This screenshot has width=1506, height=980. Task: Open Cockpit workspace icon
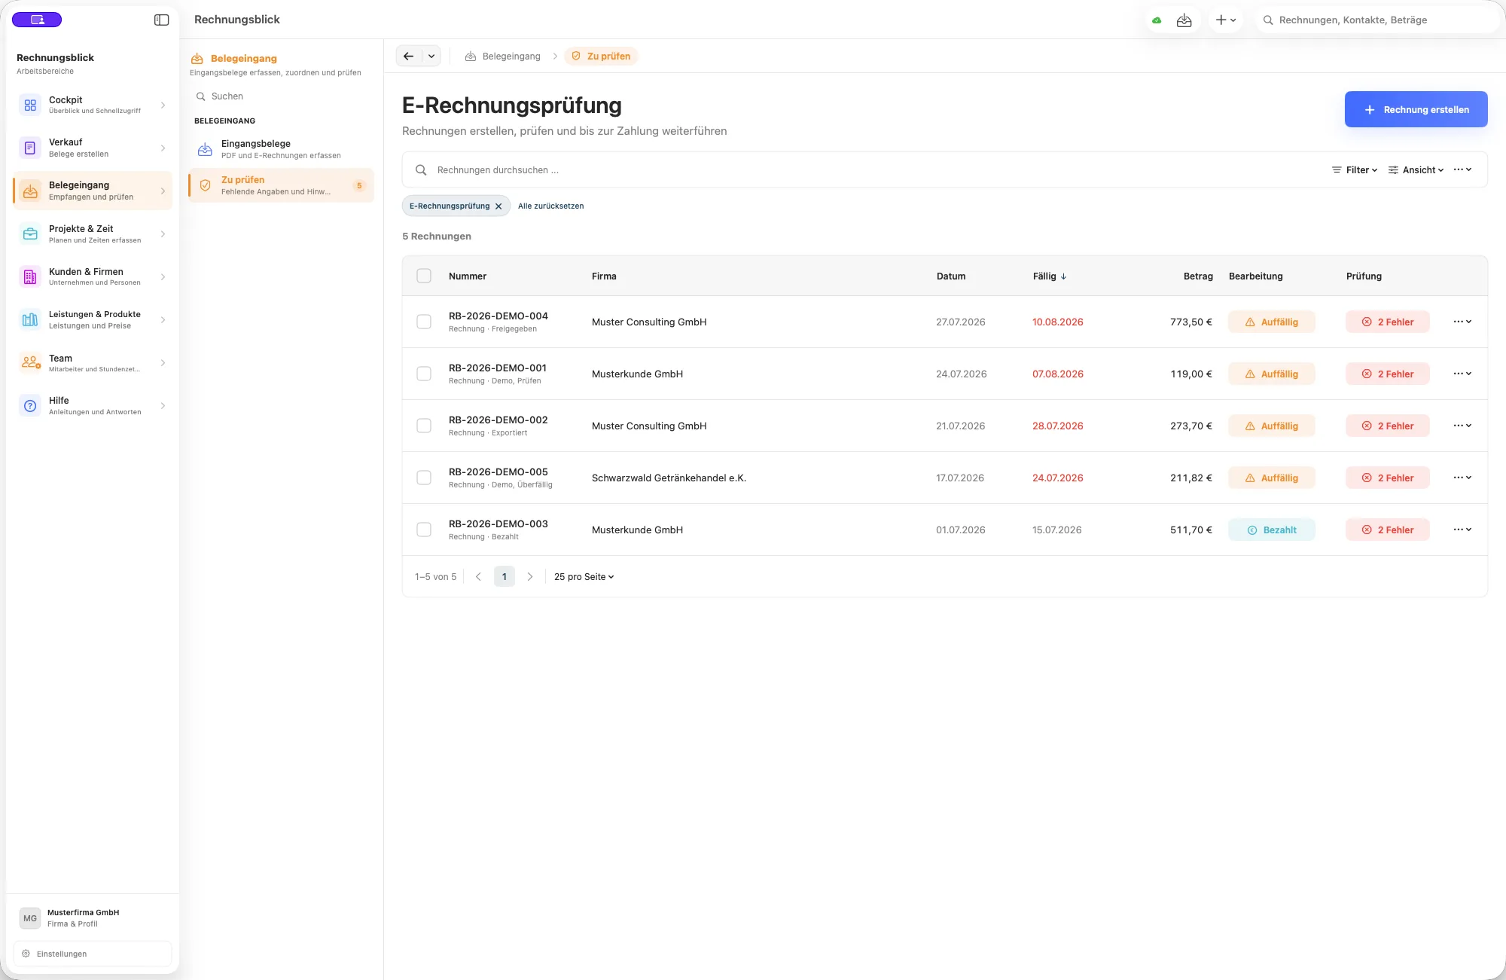(30, 105)
